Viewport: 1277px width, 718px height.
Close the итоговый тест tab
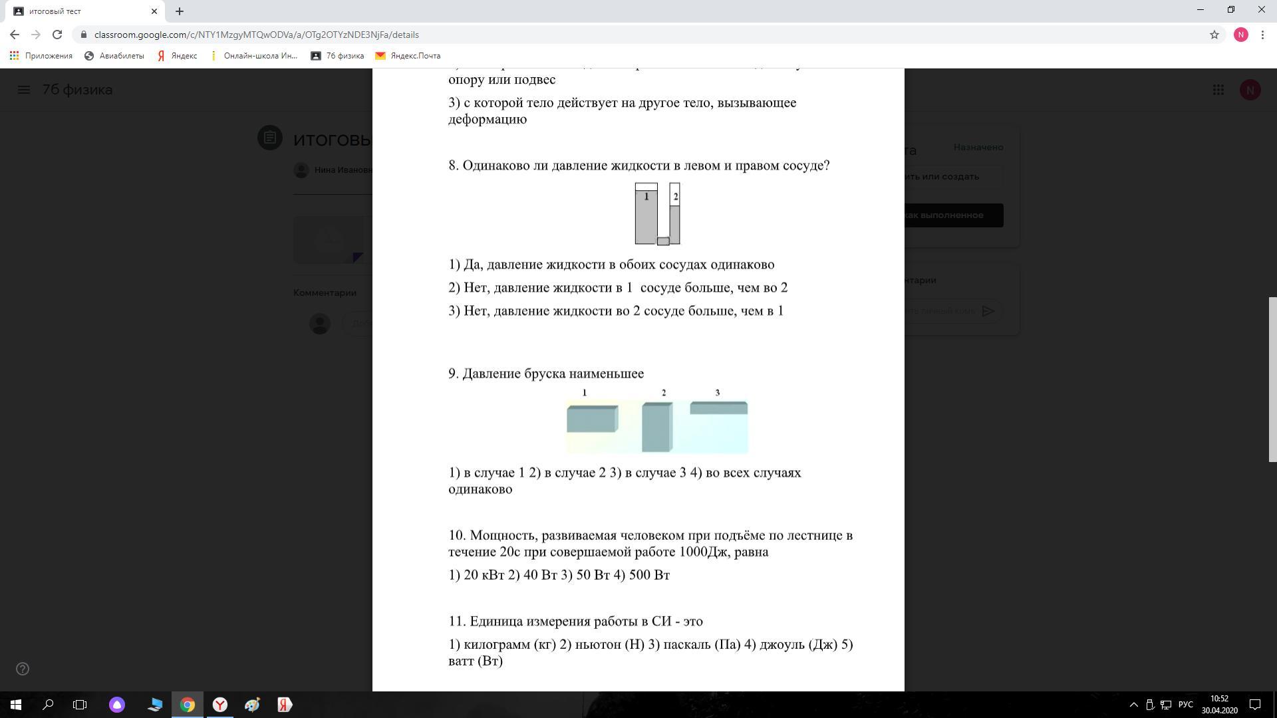point(154,11)
